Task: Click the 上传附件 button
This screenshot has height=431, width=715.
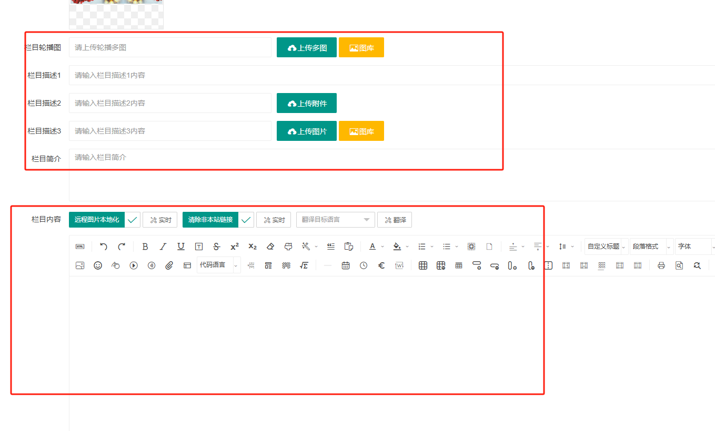Action: (307, 103)
